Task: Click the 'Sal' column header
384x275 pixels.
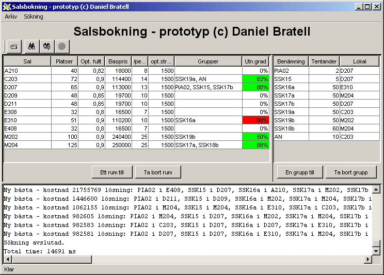Action: coord(27,61)
